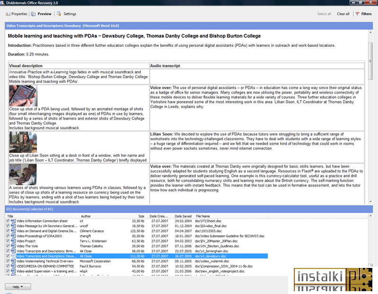Toggle checkbox for VIDEO/MEDIA-ON-DEMAND COMMITTEE row
The height and width of the screenshot is (294, 378).
coord(8,266)
